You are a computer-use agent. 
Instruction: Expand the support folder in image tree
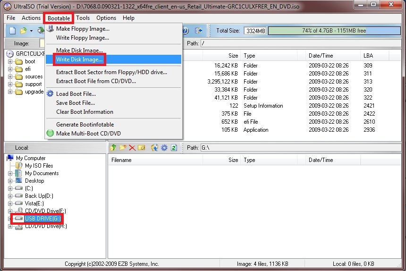click(x=10, y=84)
